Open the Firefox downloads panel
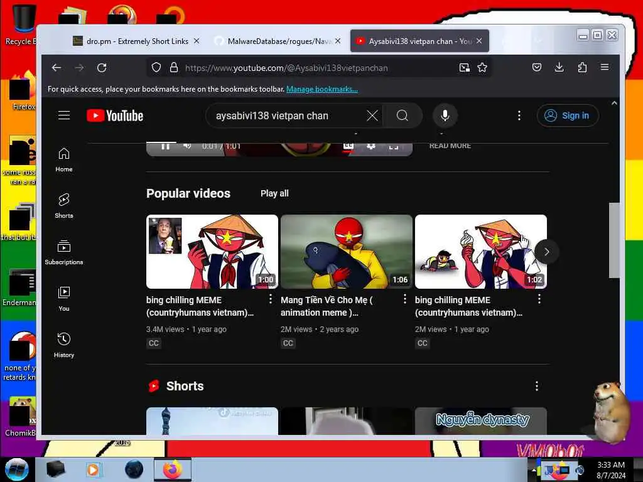Image resolution: width=643 pixels, height=482 pixels. [x=559, y=67]
